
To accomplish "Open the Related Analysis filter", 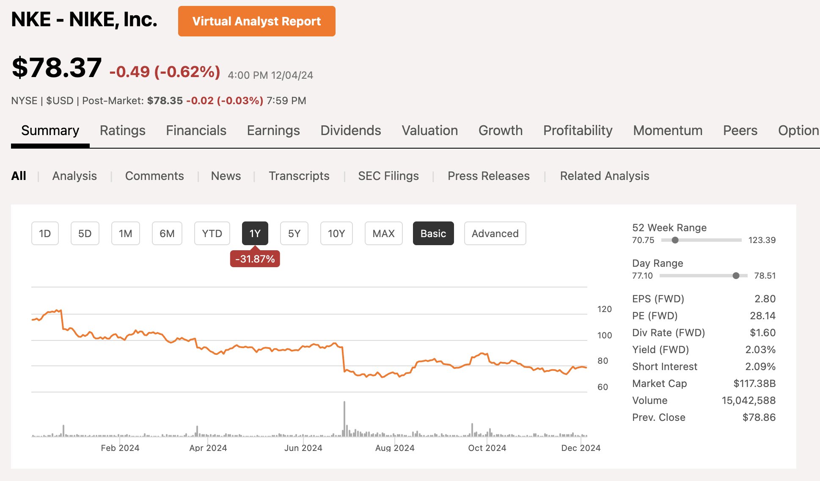I will [x=605, y=176].
